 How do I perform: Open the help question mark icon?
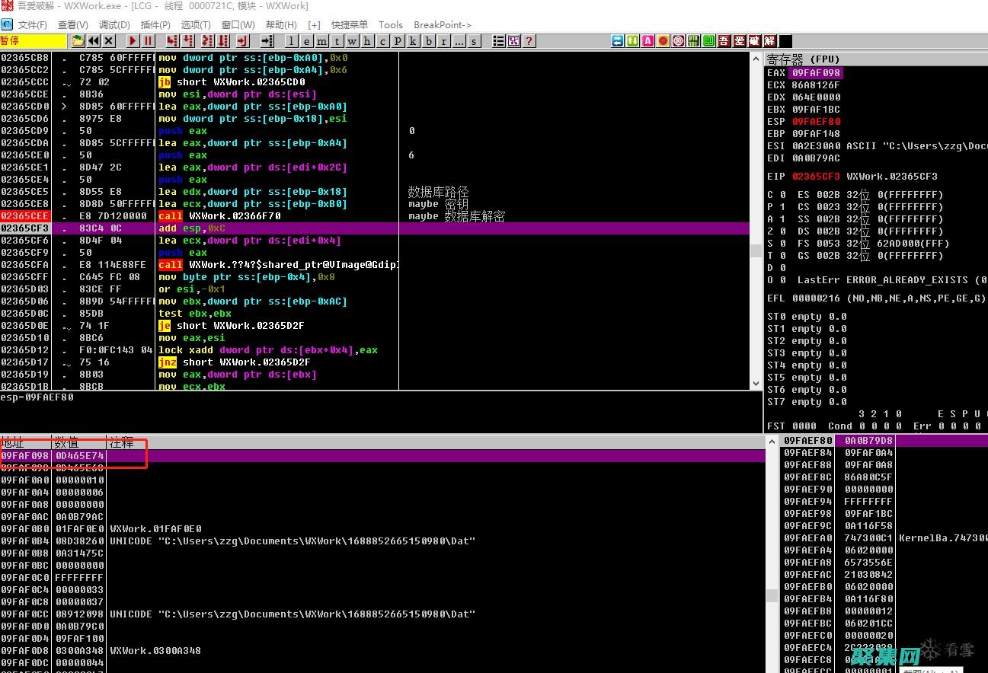click(x=529, y=41)
